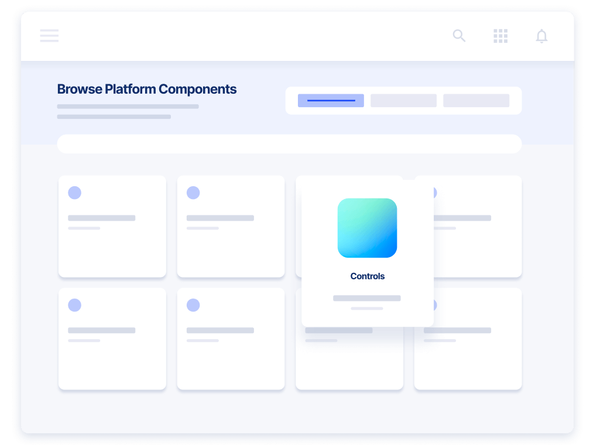Activate the rightmost filter segment
Screen dimensions: 597x445
tap(476, 100)
